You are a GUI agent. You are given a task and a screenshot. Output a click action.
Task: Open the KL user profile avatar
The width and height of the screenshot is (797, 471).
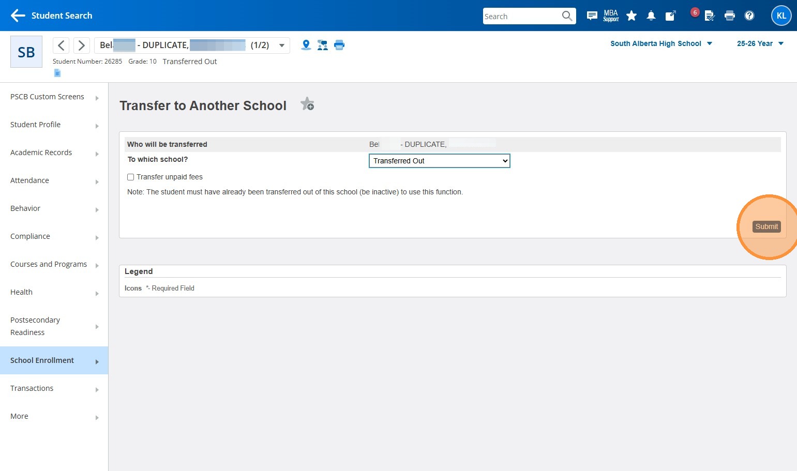(x=781, y=16)
